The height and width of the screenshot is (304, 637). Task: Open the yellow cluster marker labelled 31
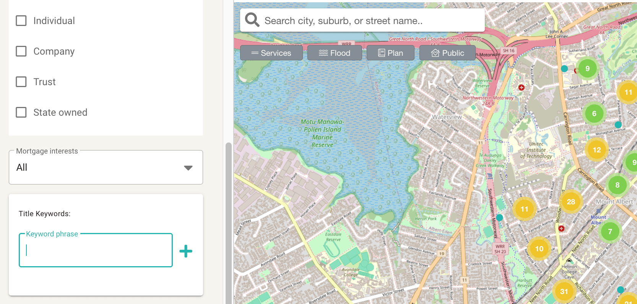tap(564, 291)
